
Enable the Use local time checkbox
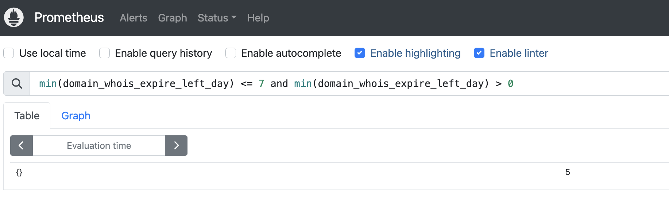coord(9,53)
